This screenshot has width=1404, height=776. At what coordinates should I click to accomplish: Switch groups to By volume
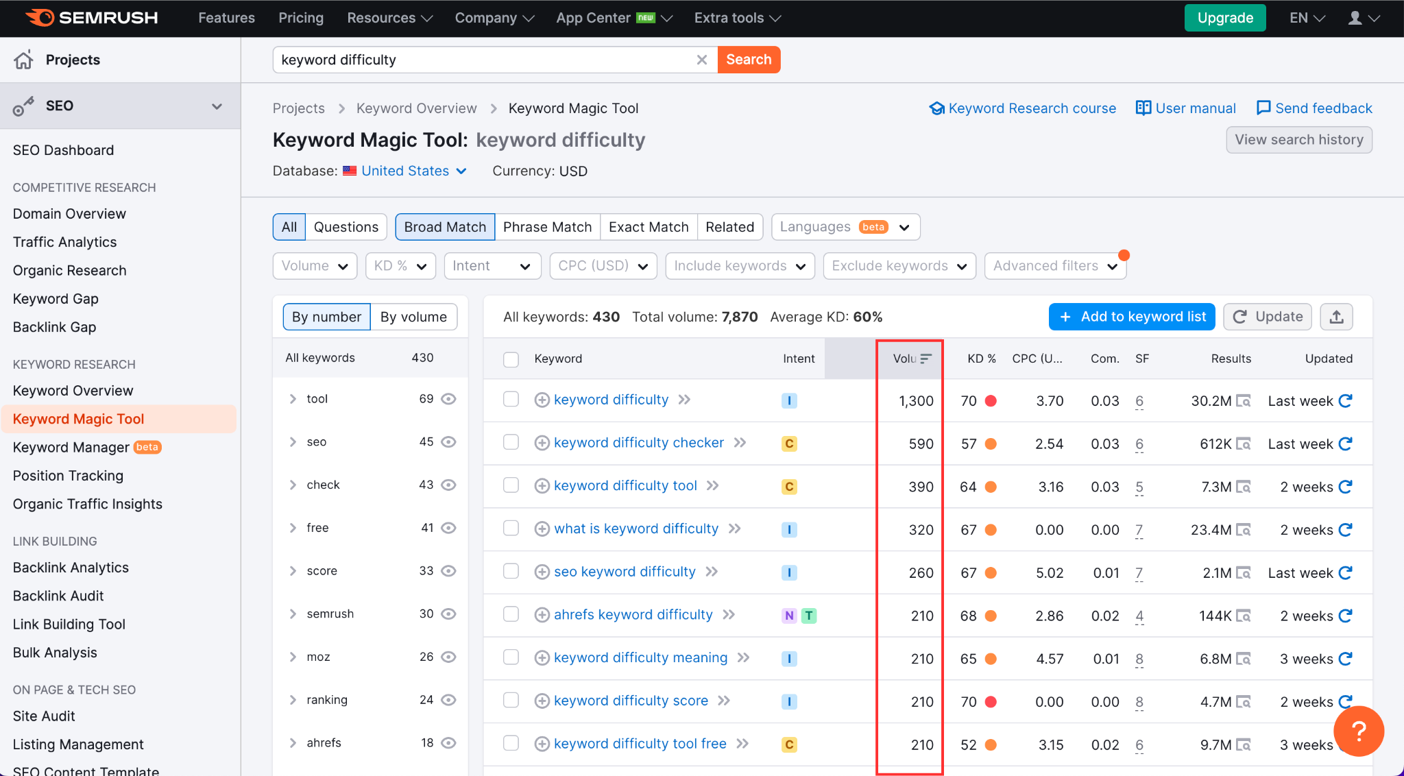[413, 317]
